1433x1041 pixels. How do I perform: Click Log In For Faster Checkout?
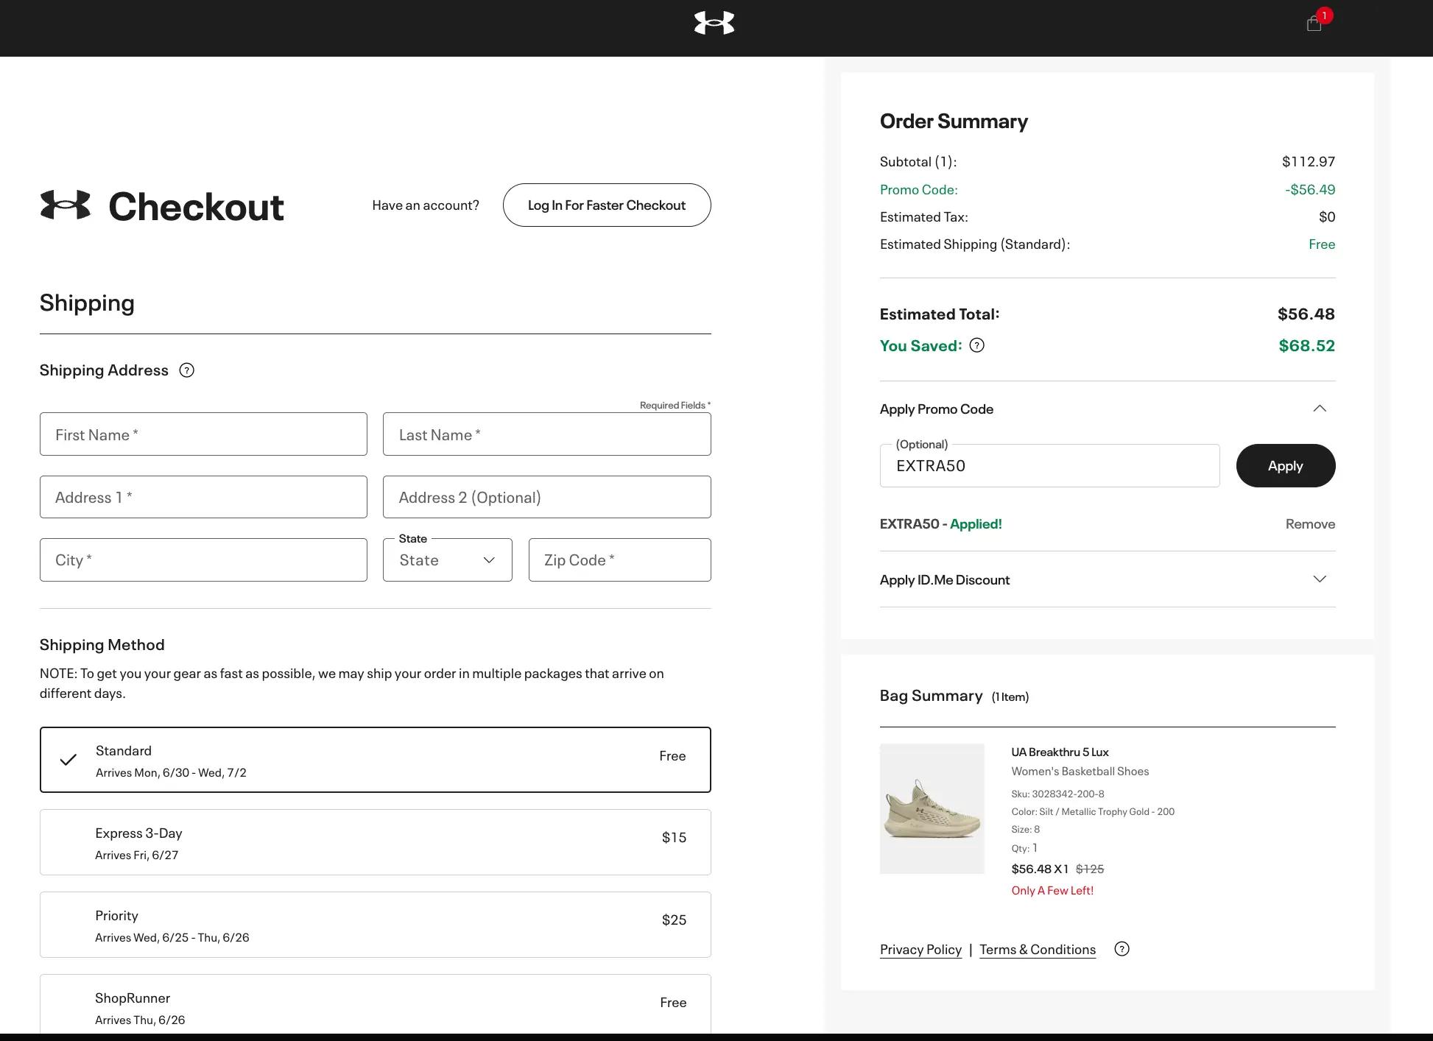606,205
